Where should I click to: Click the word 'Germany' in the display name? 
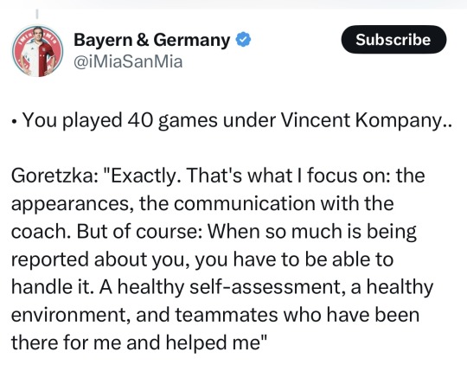(x=192, y=41)
